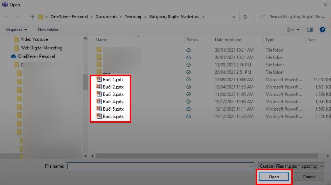331x185 pixels.
Task: Click the Cancel button
Action: coord(309,177)
